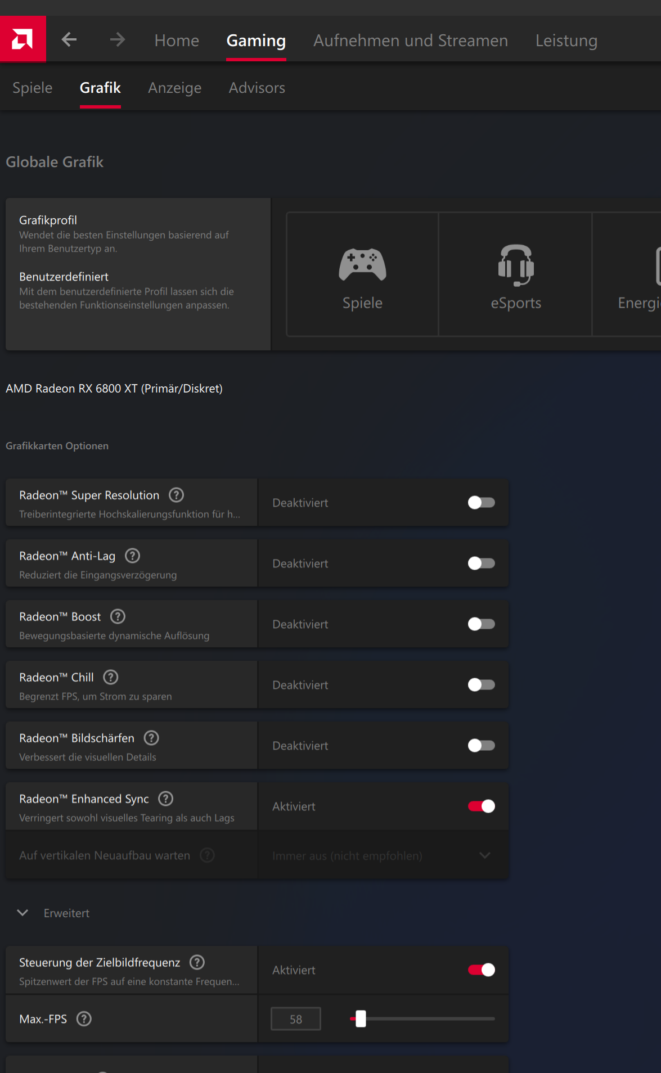The image size is (661, 1073).
Task: Click the Grafikprofil description title
Action: [48, 220]
